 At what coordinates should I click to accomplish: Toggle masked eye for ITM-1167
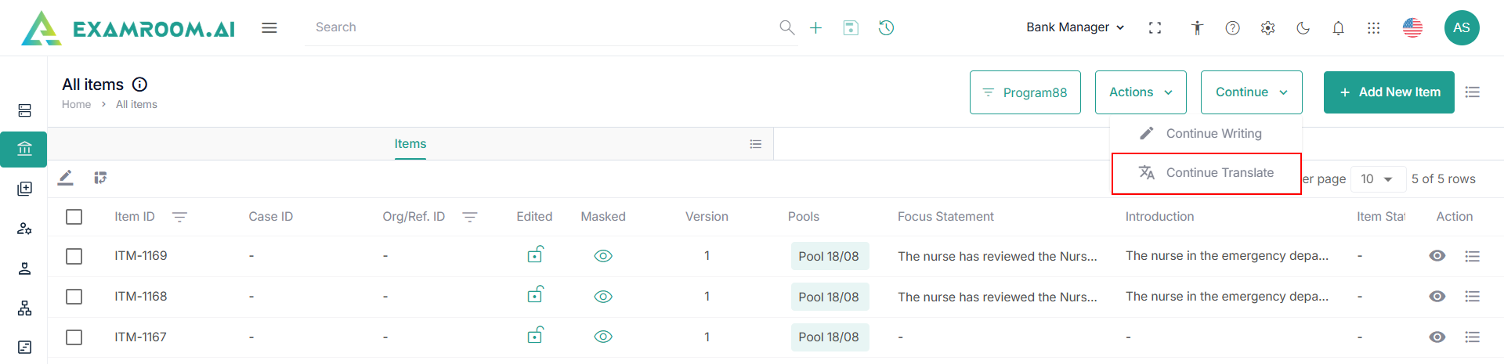coord(602,337)
